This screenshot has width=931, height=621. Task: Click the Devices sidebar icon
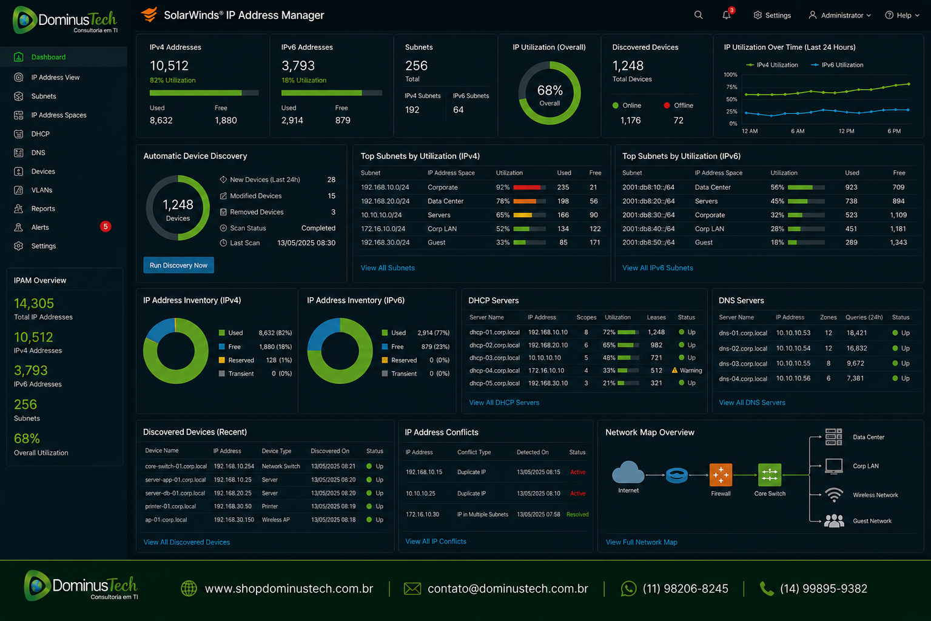click(19, 171)
